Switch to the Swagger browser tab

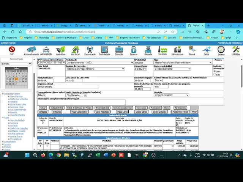(x=64, y=26)
